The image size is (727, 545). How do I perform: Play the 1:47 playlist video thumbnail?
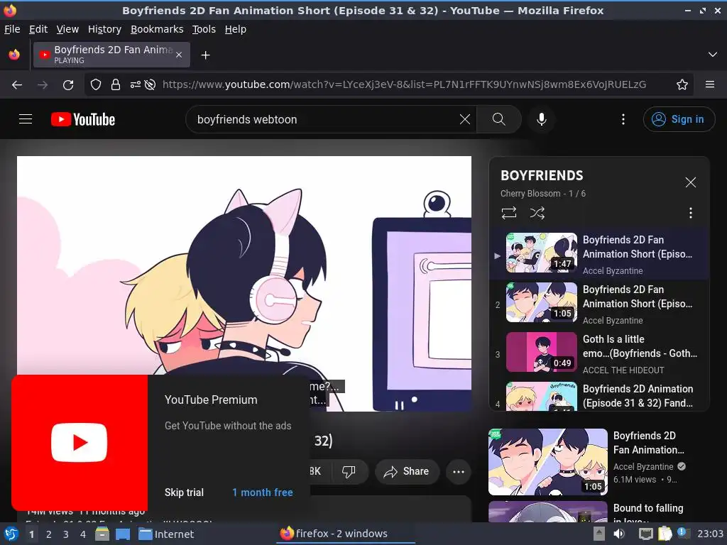coord(541,253)
